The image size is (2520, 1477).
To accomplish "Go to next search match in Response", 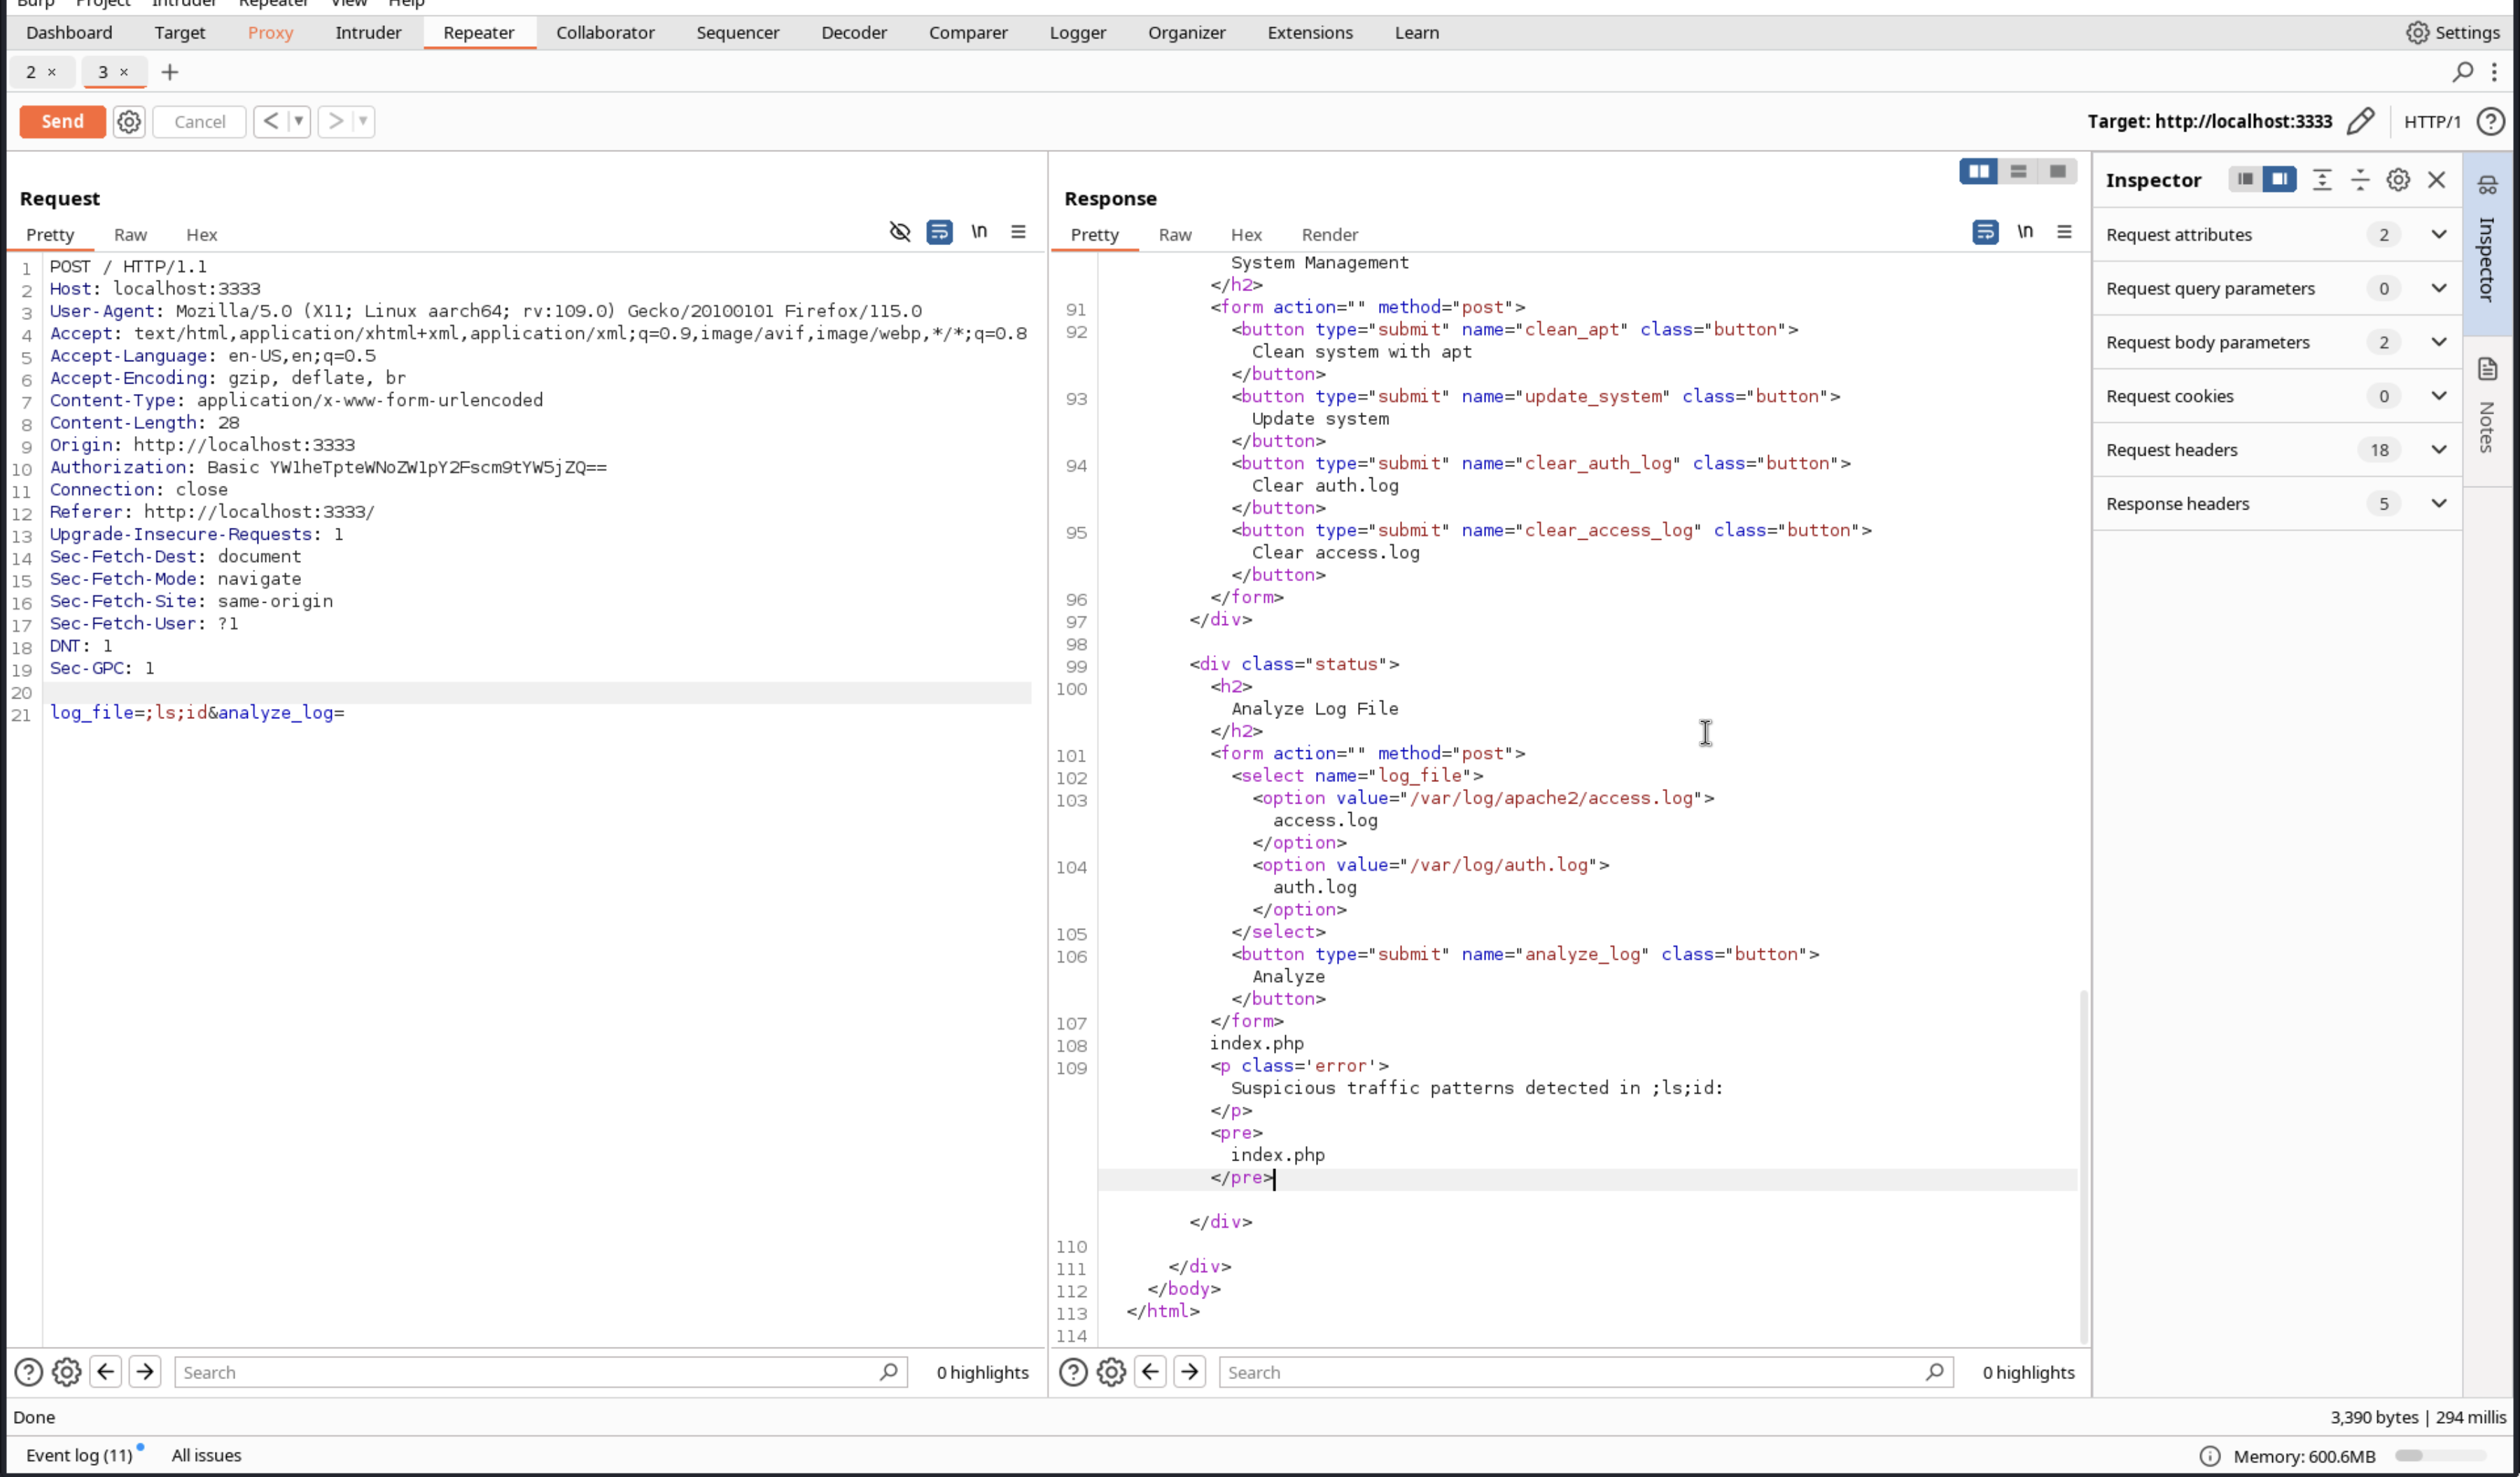I will [x=1189, y=1372].
